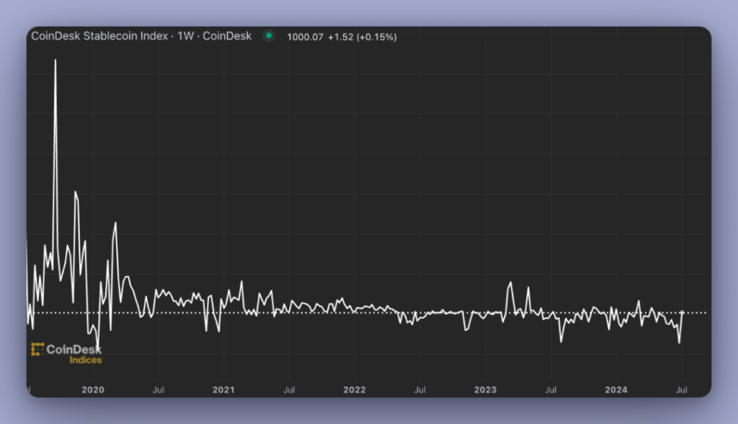This screenshot has width=738, height=424.
Task: Select the 2024 label on time axis
Action: pyautogui.click(x=615, y=390)
